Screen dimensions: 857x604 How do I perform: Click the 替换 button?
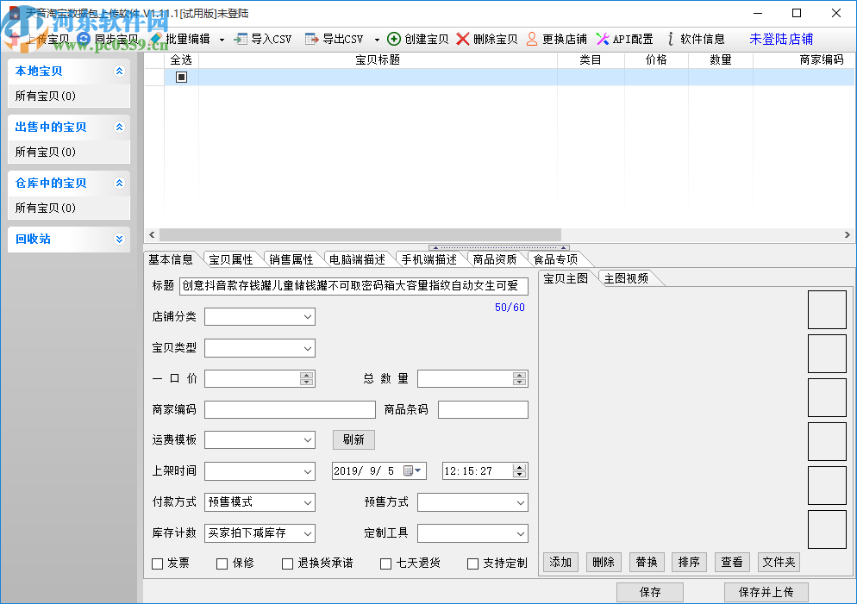pyautogui.click(x=647, y=562)
